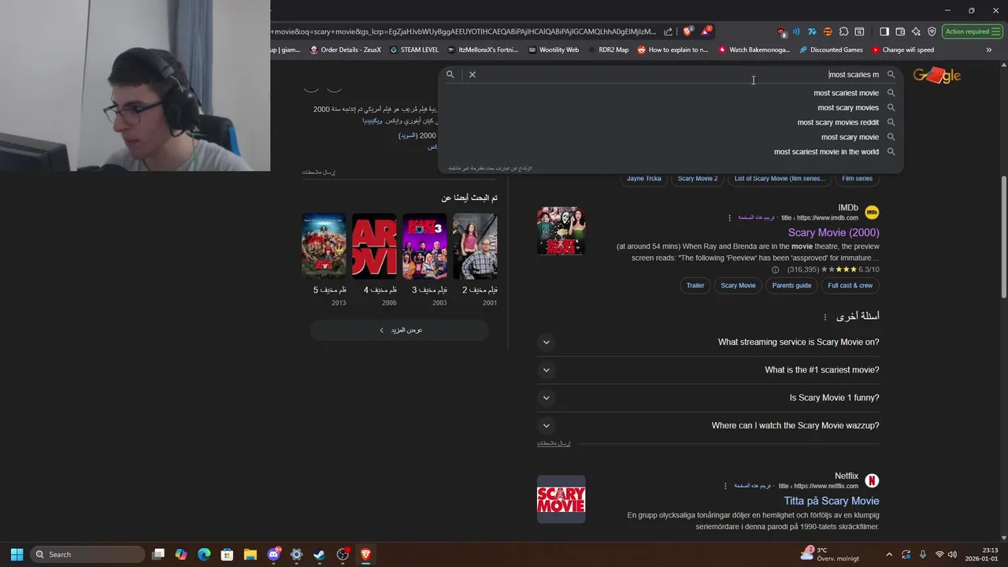Click the Windows Start button
1008x567 pixels.
point(17,554)
